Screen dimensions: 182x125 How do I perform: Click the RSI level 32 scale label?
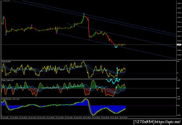tap(177, 73)
